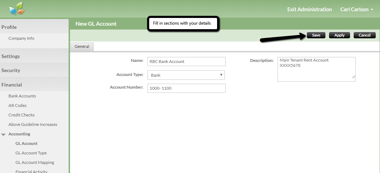Viewport: 380px width, 173px height.
Task: Open the Profile section
Action: coord(9,27)
